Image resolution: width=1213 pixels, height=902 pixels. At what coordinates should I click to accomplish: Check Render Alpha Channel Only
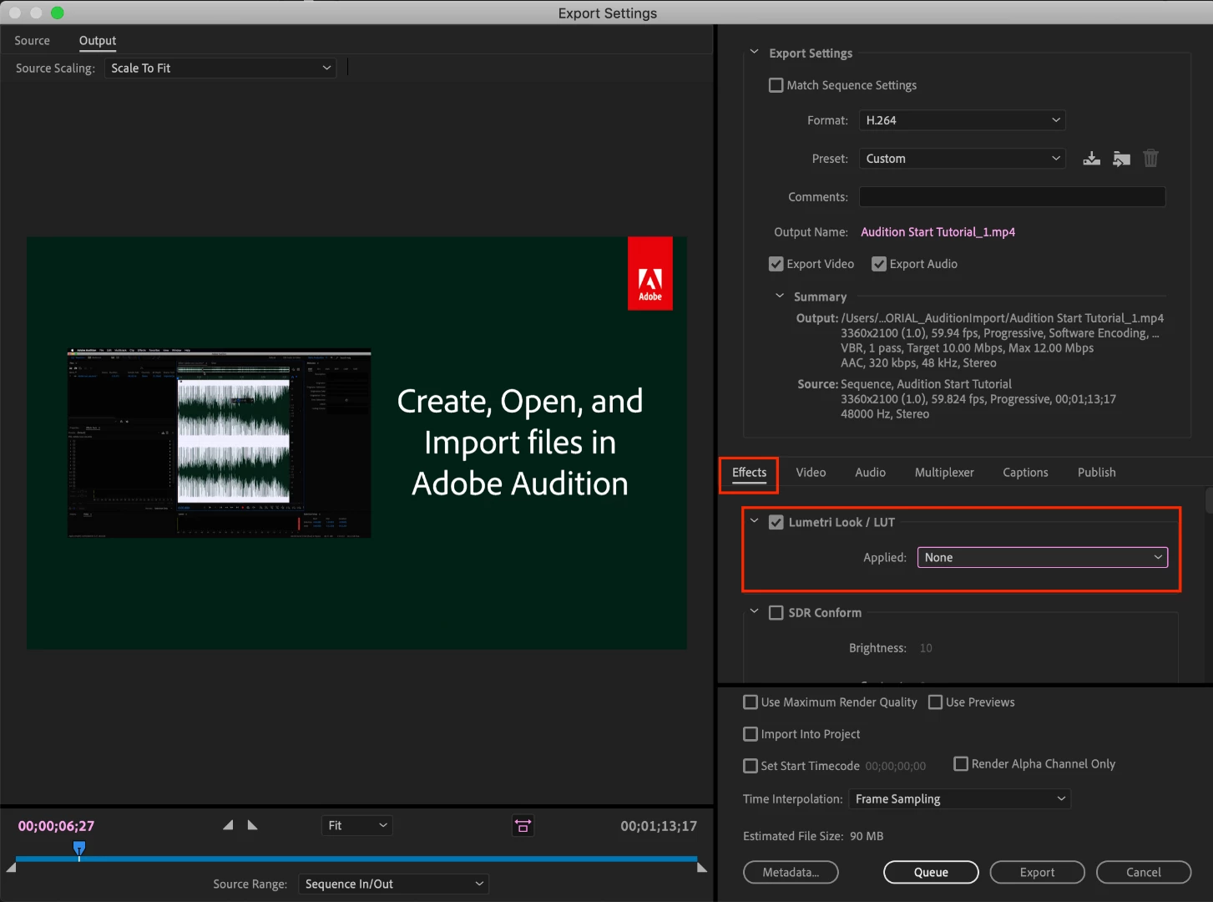point(961,763)
